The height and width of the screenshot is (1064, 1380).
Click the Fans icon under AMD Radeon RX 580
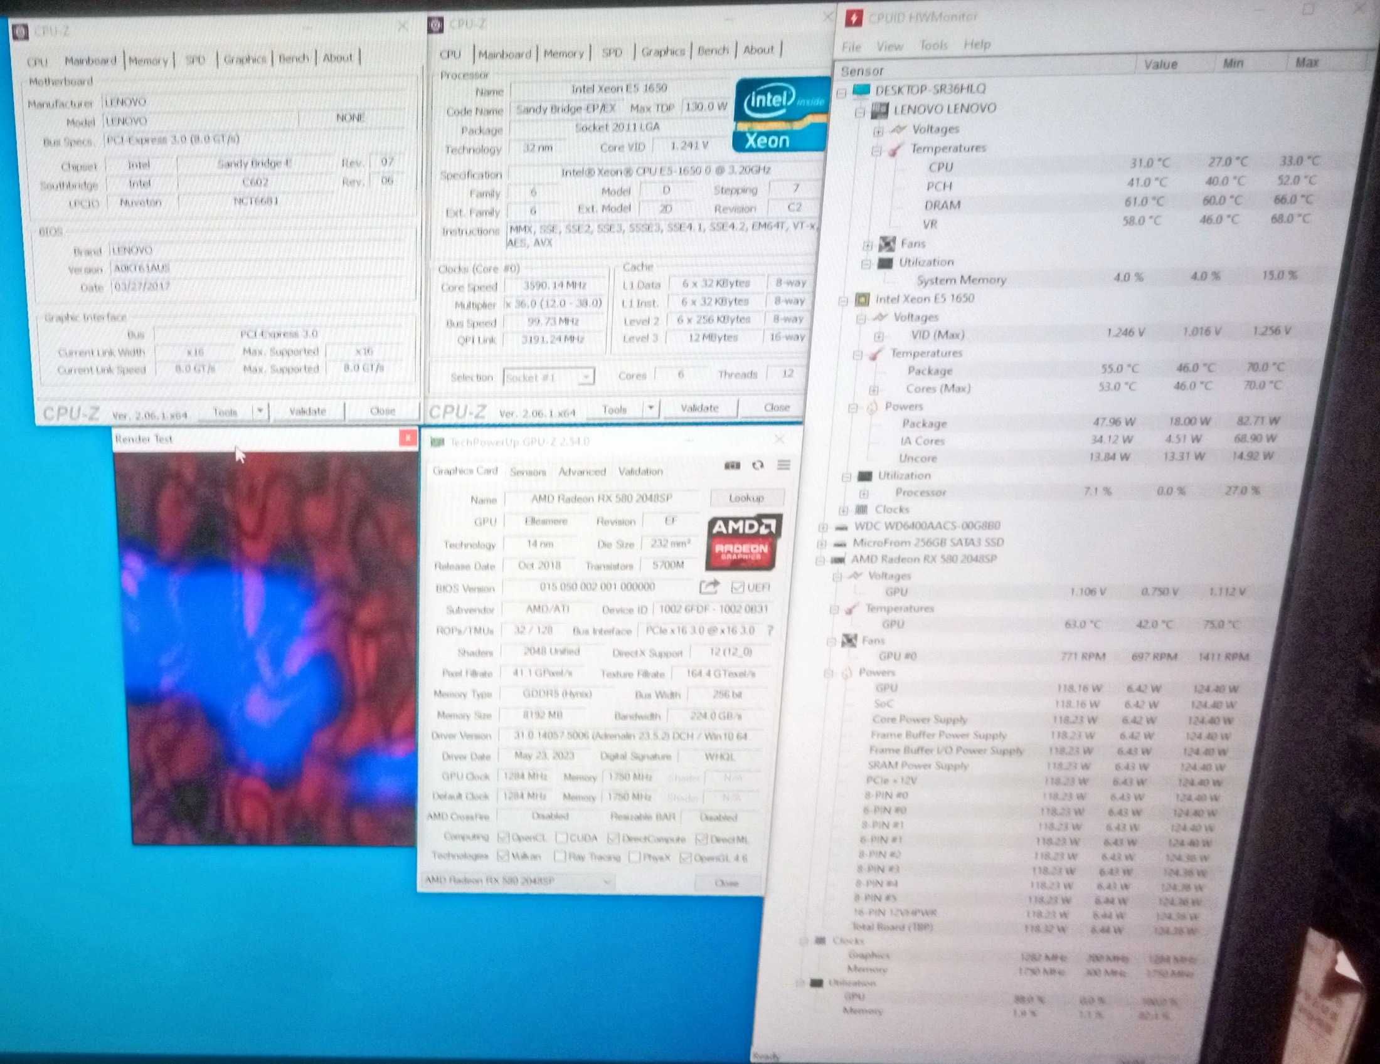click(x=849, y=640)
